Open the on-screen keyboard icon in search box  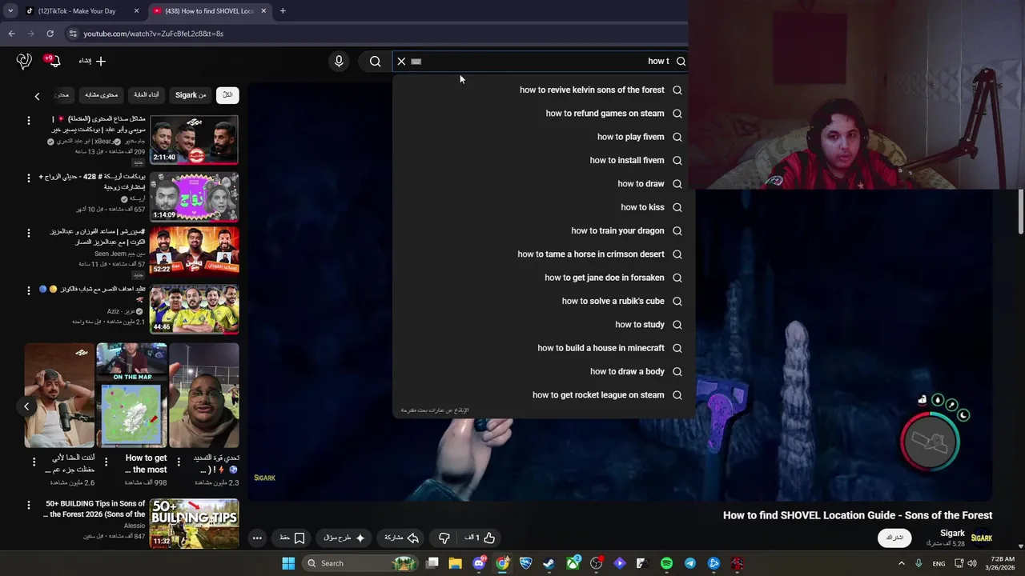(x=416, y=61)
